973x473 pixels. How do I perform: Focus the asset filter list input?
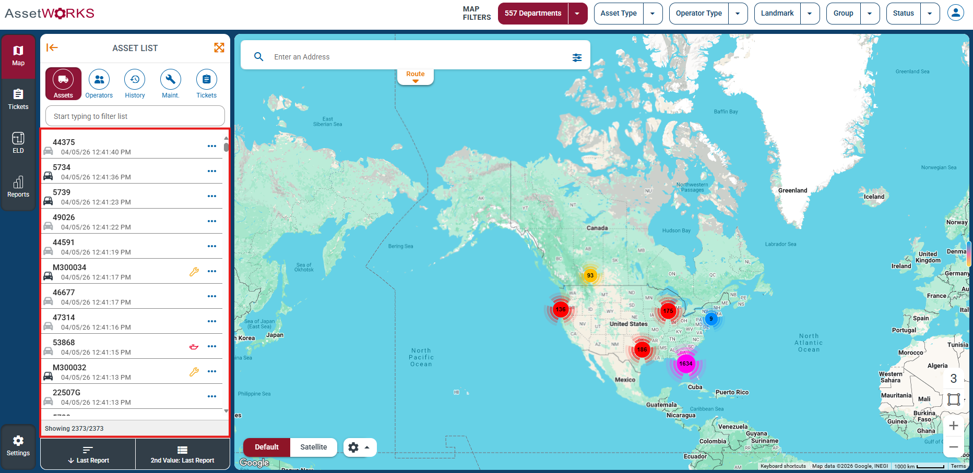[135, 116]
